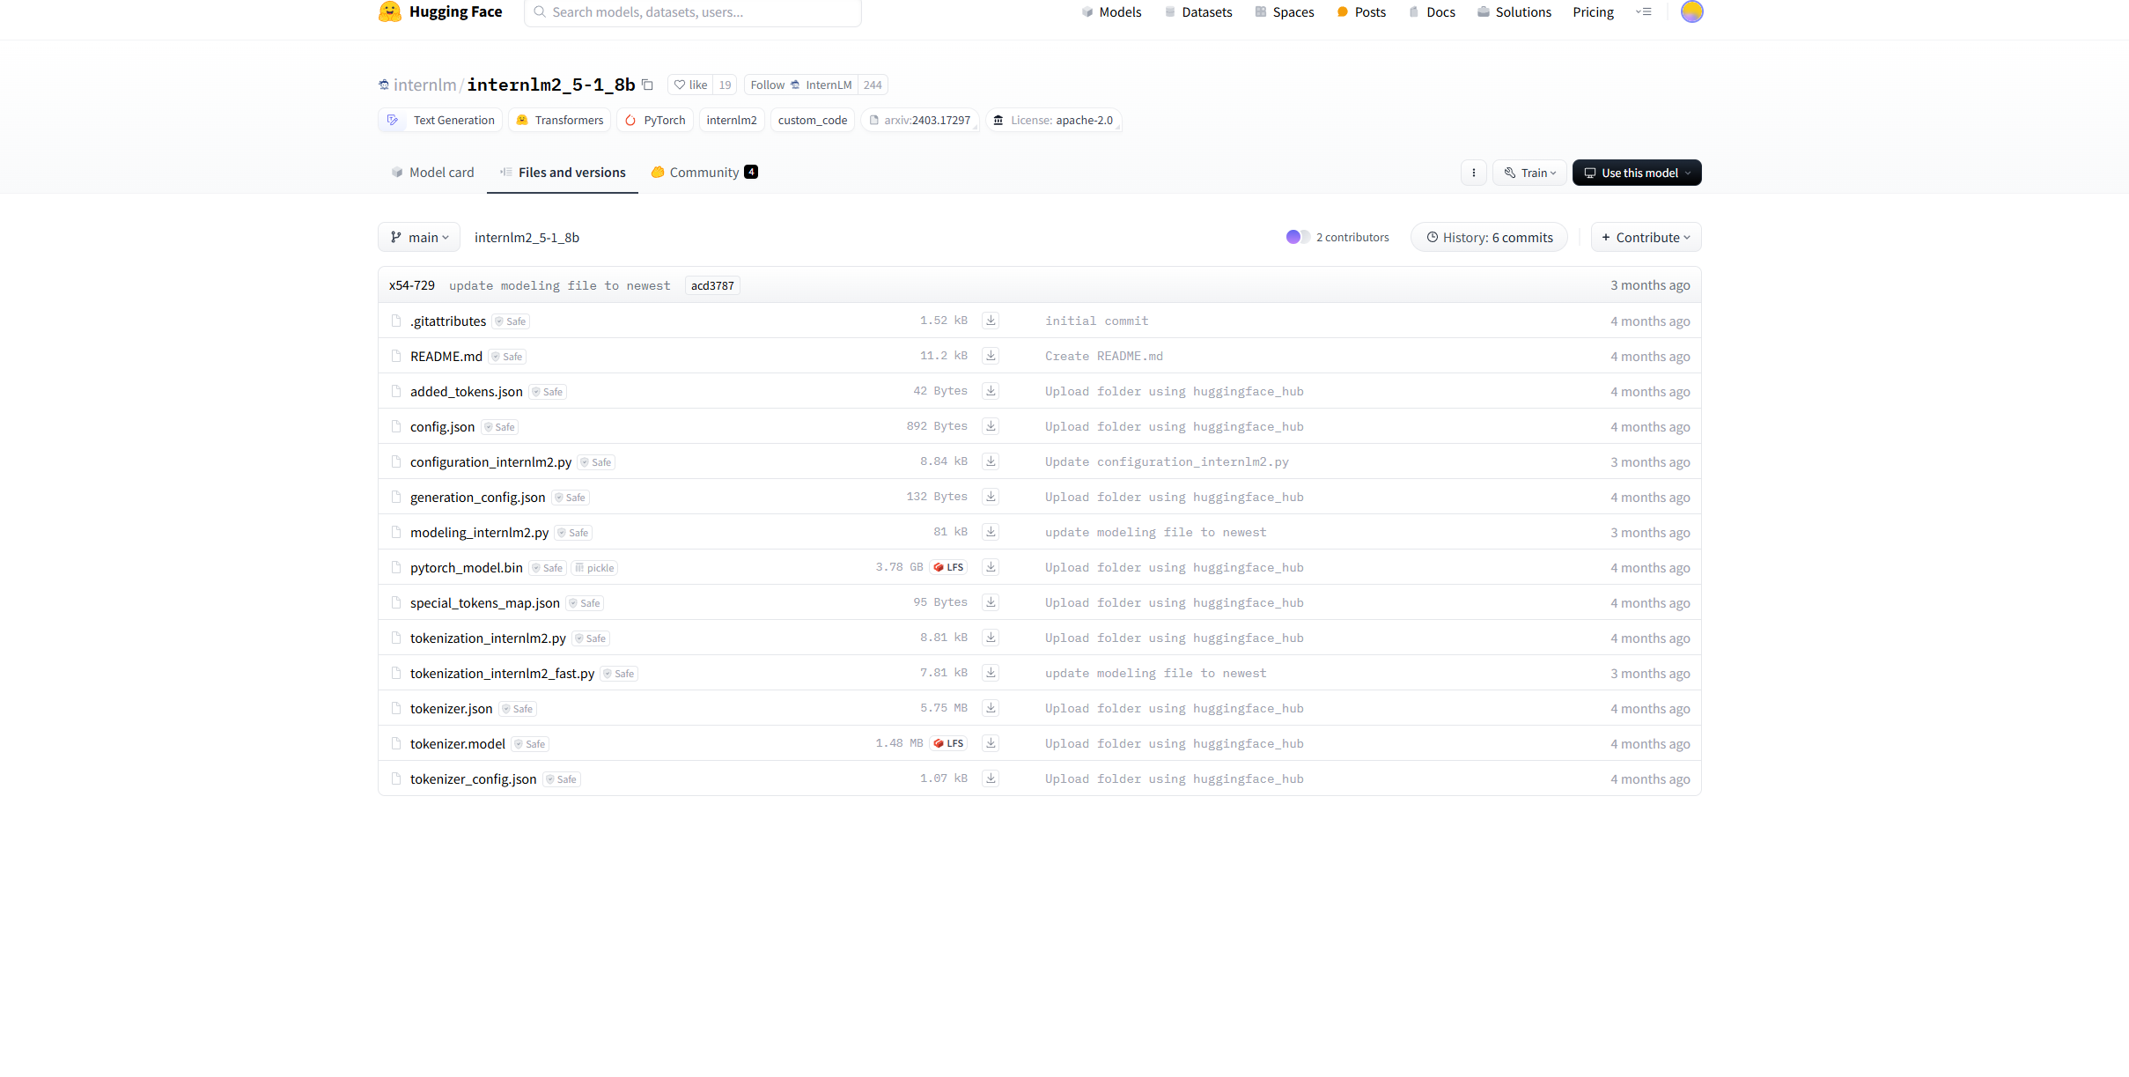
Task: Open the modeling_internlm2.py file
Action: coord(479,532)
